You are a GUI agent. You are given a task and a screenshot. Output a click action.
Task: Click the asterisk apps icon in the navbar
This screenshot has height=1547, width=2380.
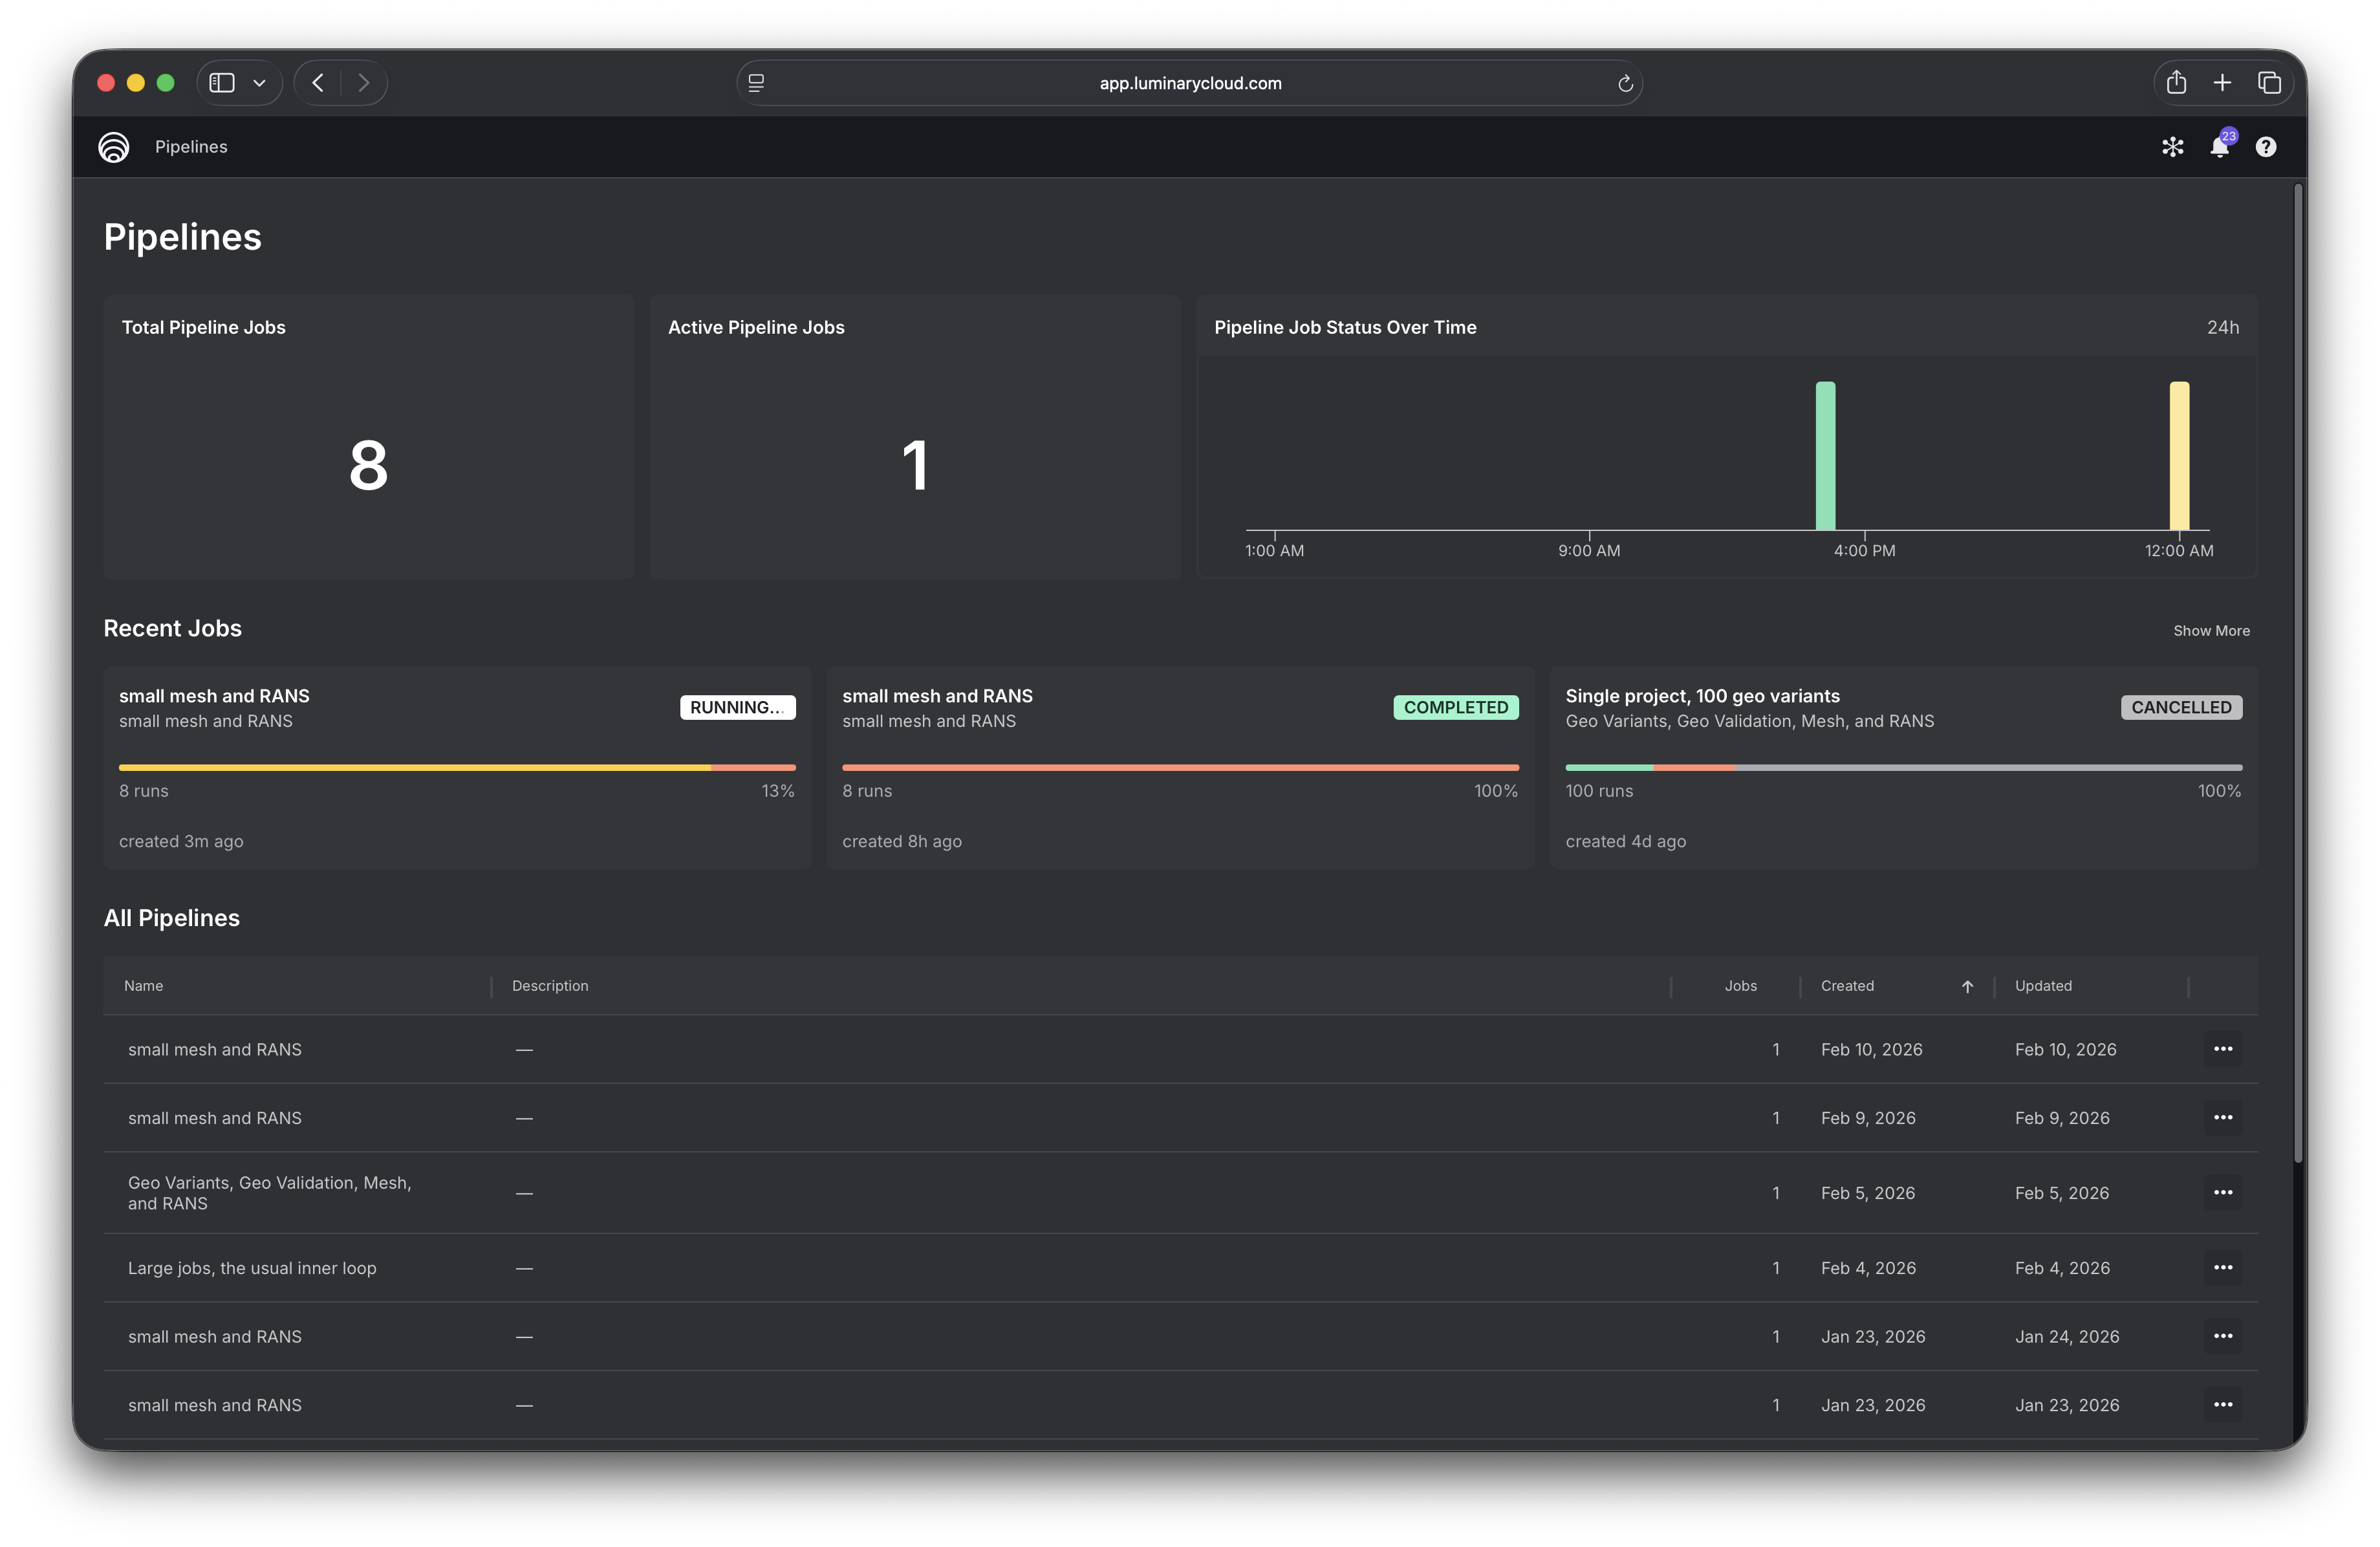point(2172,146)
